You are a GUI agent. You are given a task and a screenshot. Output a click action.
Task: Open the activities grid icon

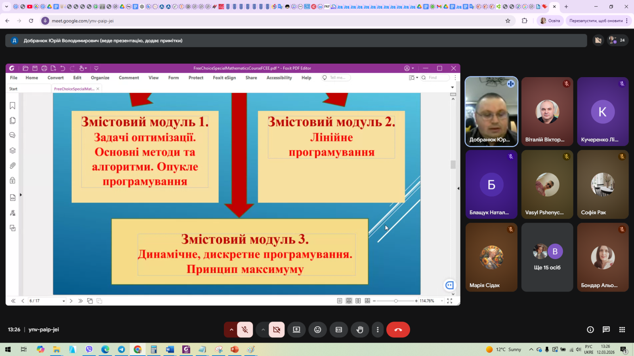[x=622, y=329]
